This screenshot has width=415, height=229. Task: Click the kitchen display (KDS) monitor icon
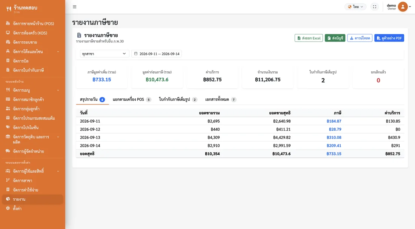(8, 33)
